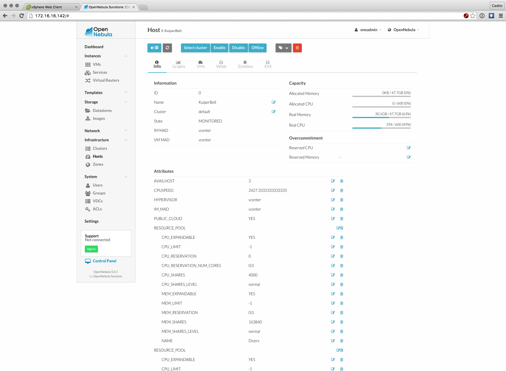Edit the host Name field pencil icon

274,102
